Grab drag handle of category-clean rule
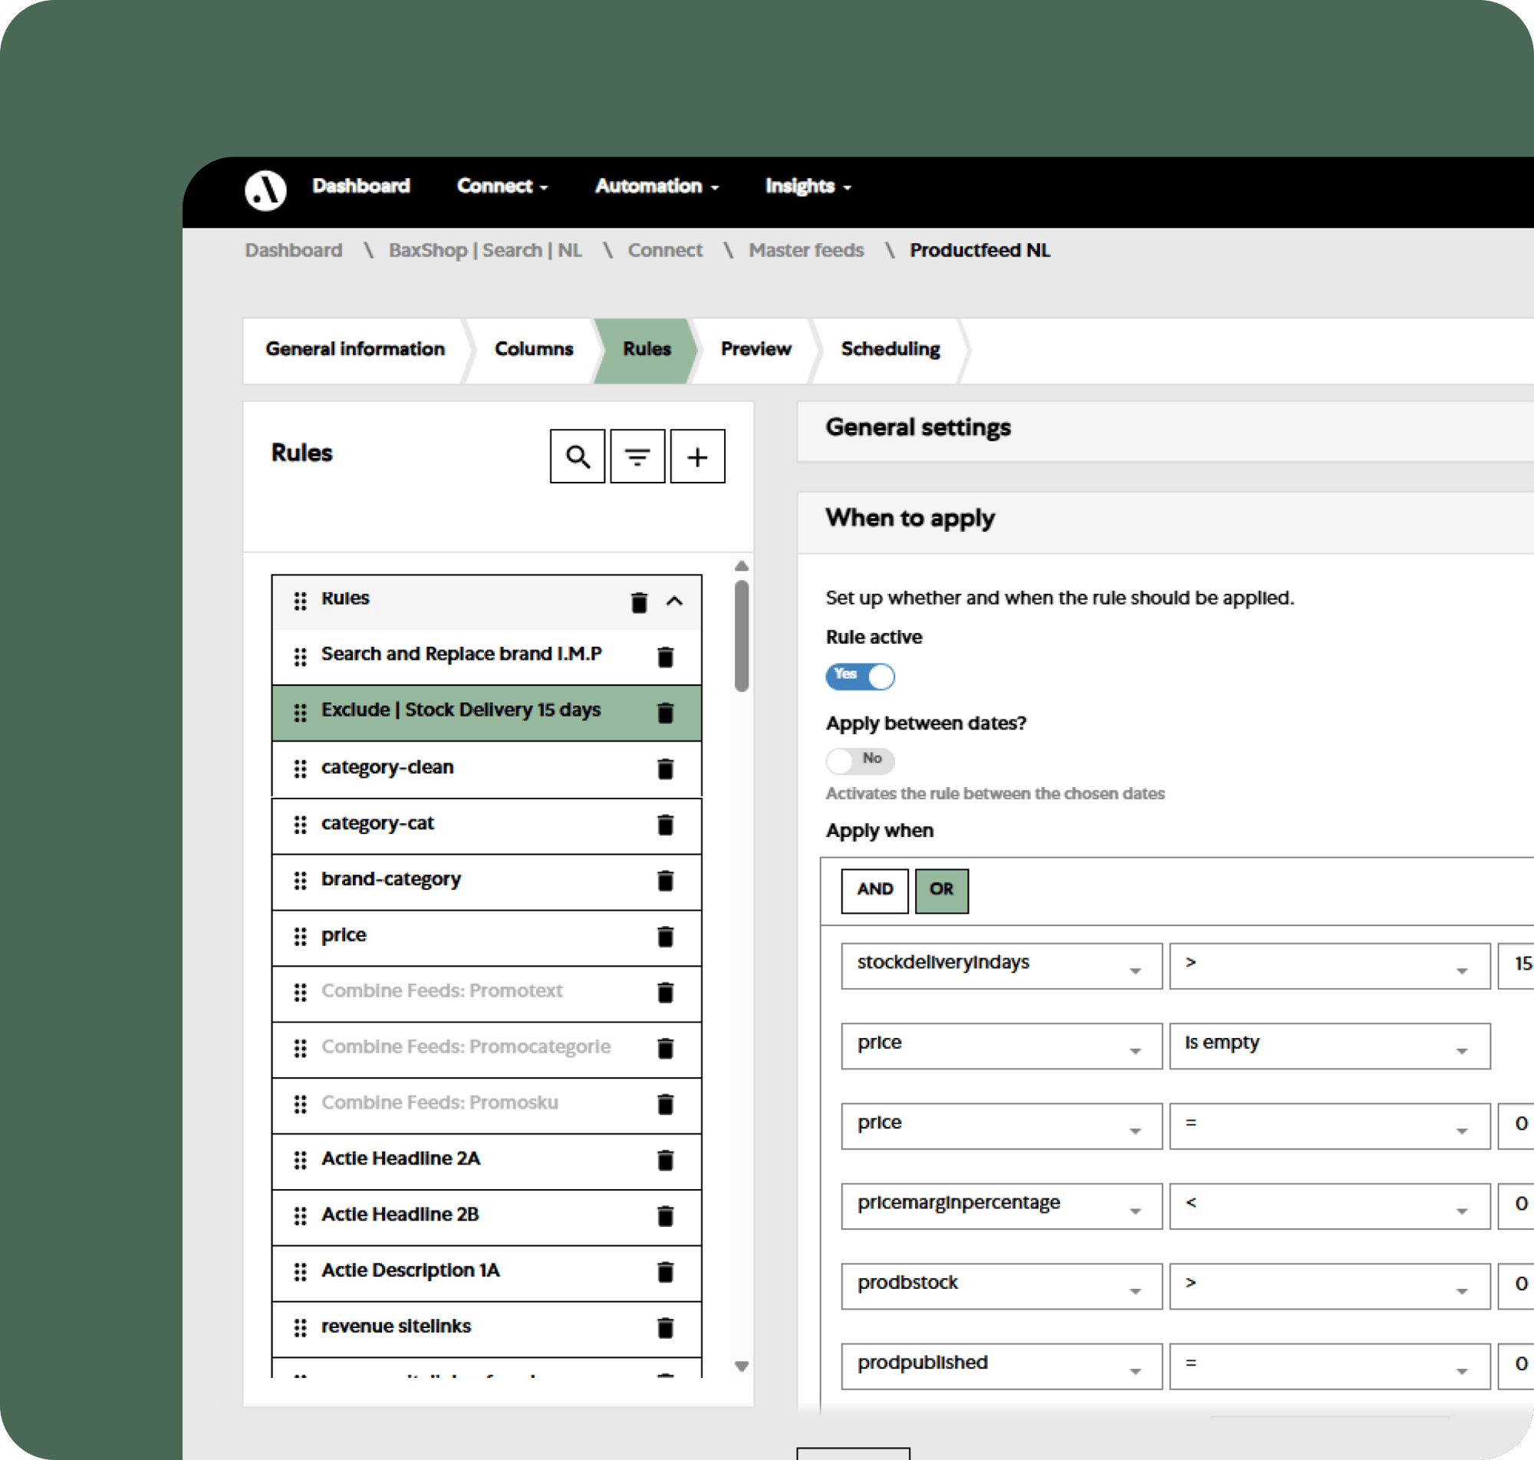 click(x=300, y=769)
